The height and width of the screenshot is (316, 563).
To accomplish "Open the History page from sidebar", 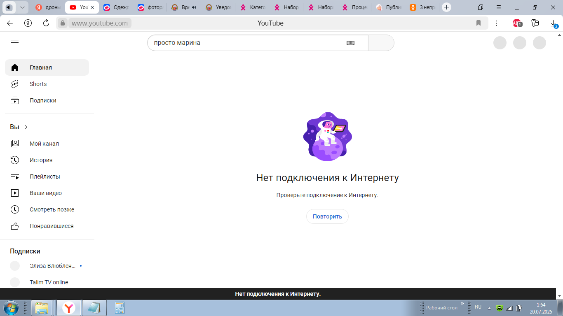I will pos(41,160).
